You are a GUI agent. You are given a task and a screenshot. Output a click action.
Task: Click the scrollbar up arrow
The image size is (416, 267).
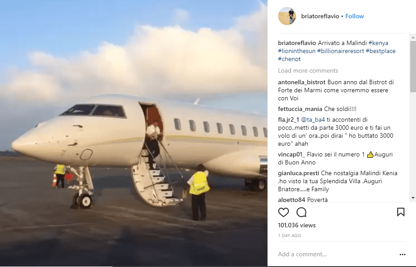[413, 37]
